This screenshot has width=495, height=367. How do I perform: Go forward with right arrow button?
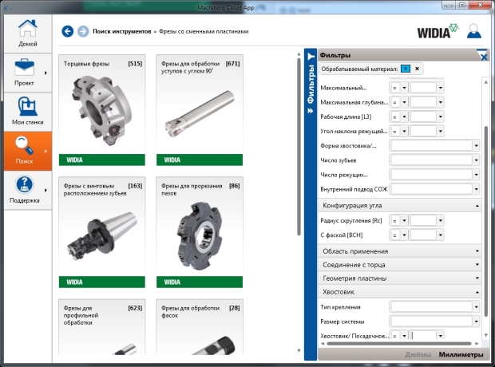[x=83, y=31]
